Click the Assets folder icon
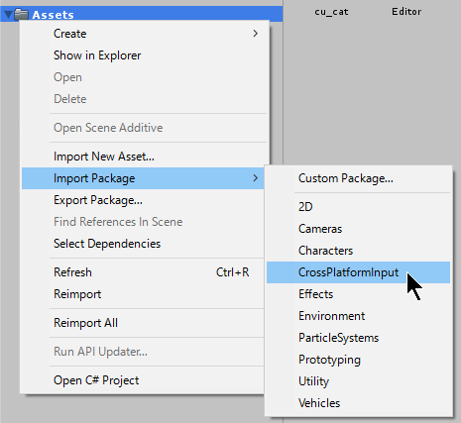 point(21,14)
